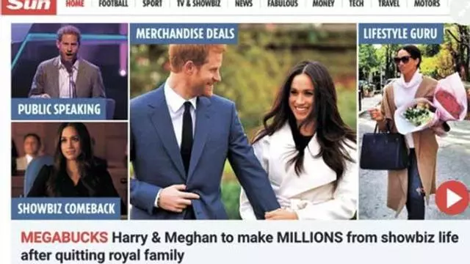Select TV & SHOWBIZ in navigation
Image resolution: width=470 pixels, height=264 pixels.
(198, 4)
